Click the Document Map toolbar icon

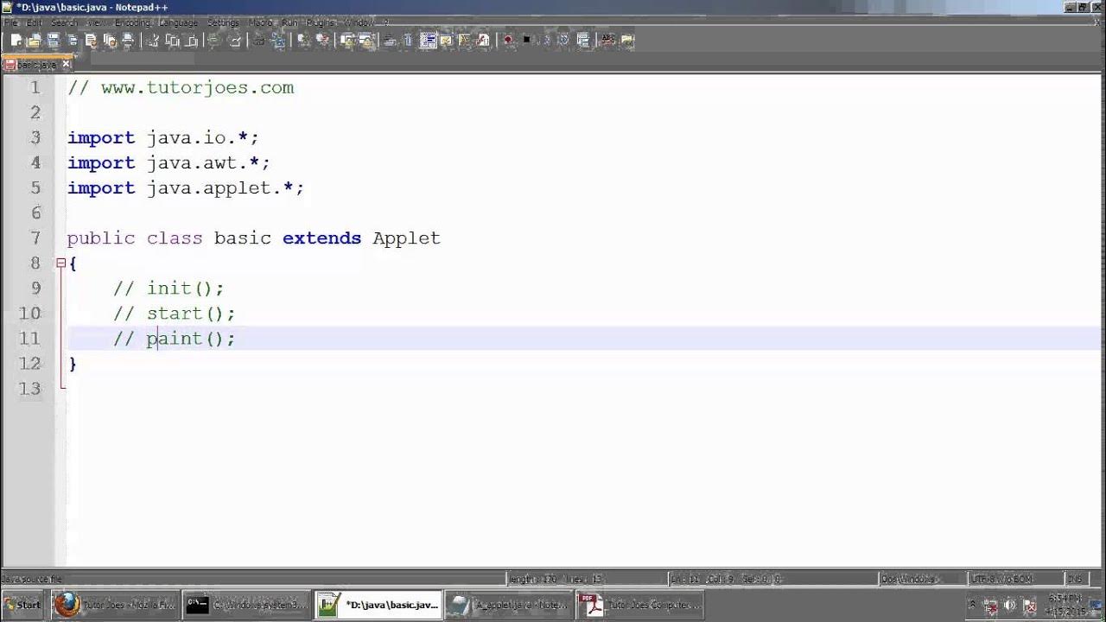coord(465,40)
